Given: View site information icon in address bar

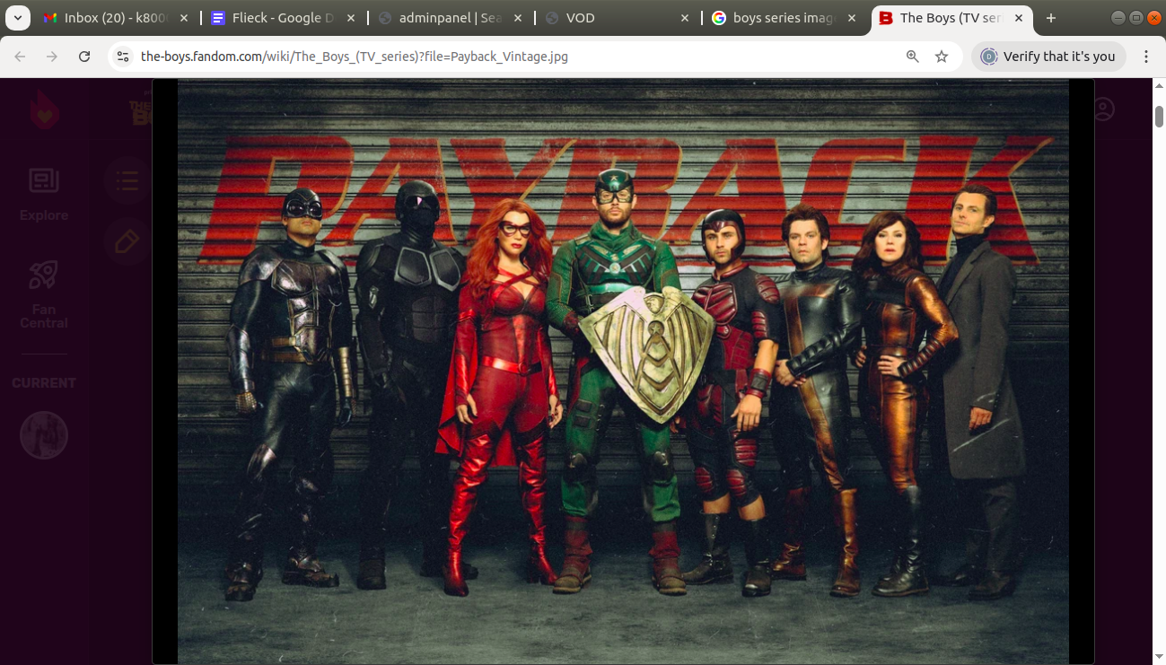Looking at the screenshot, I should click(124, 57).
